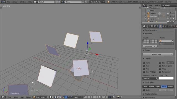Collapse the Relations panel

(x=147, y=34)
